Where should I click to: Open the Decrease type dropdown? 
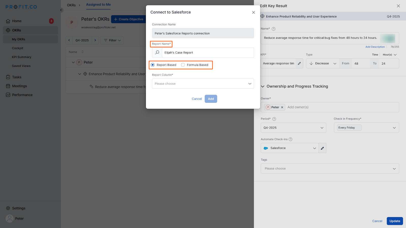323,64
